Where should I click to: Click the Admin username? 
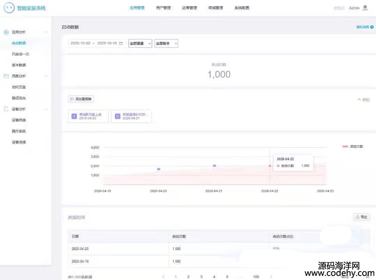point(354,8)
